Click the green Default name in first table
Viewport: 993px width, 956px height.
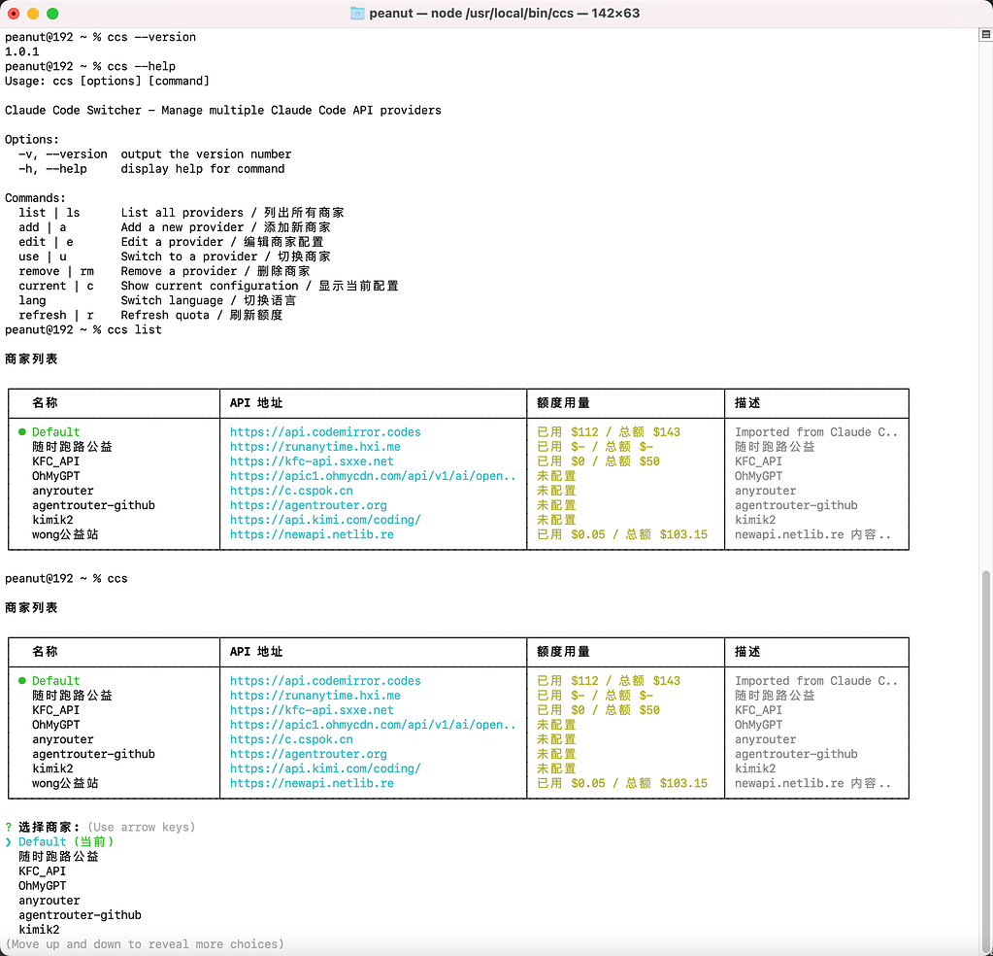(55, 431)
